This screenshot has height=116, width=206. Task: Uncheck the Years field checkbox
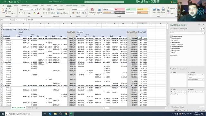[171, 53]
